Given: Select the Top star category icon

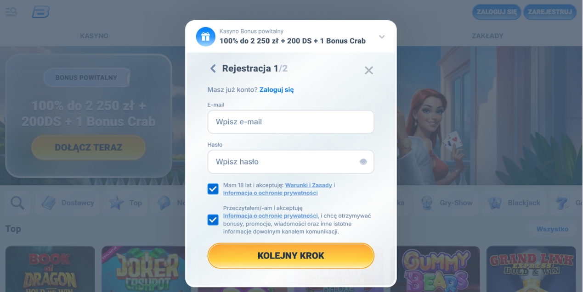Looking at the screenshot, I should [x=117, y=203].
